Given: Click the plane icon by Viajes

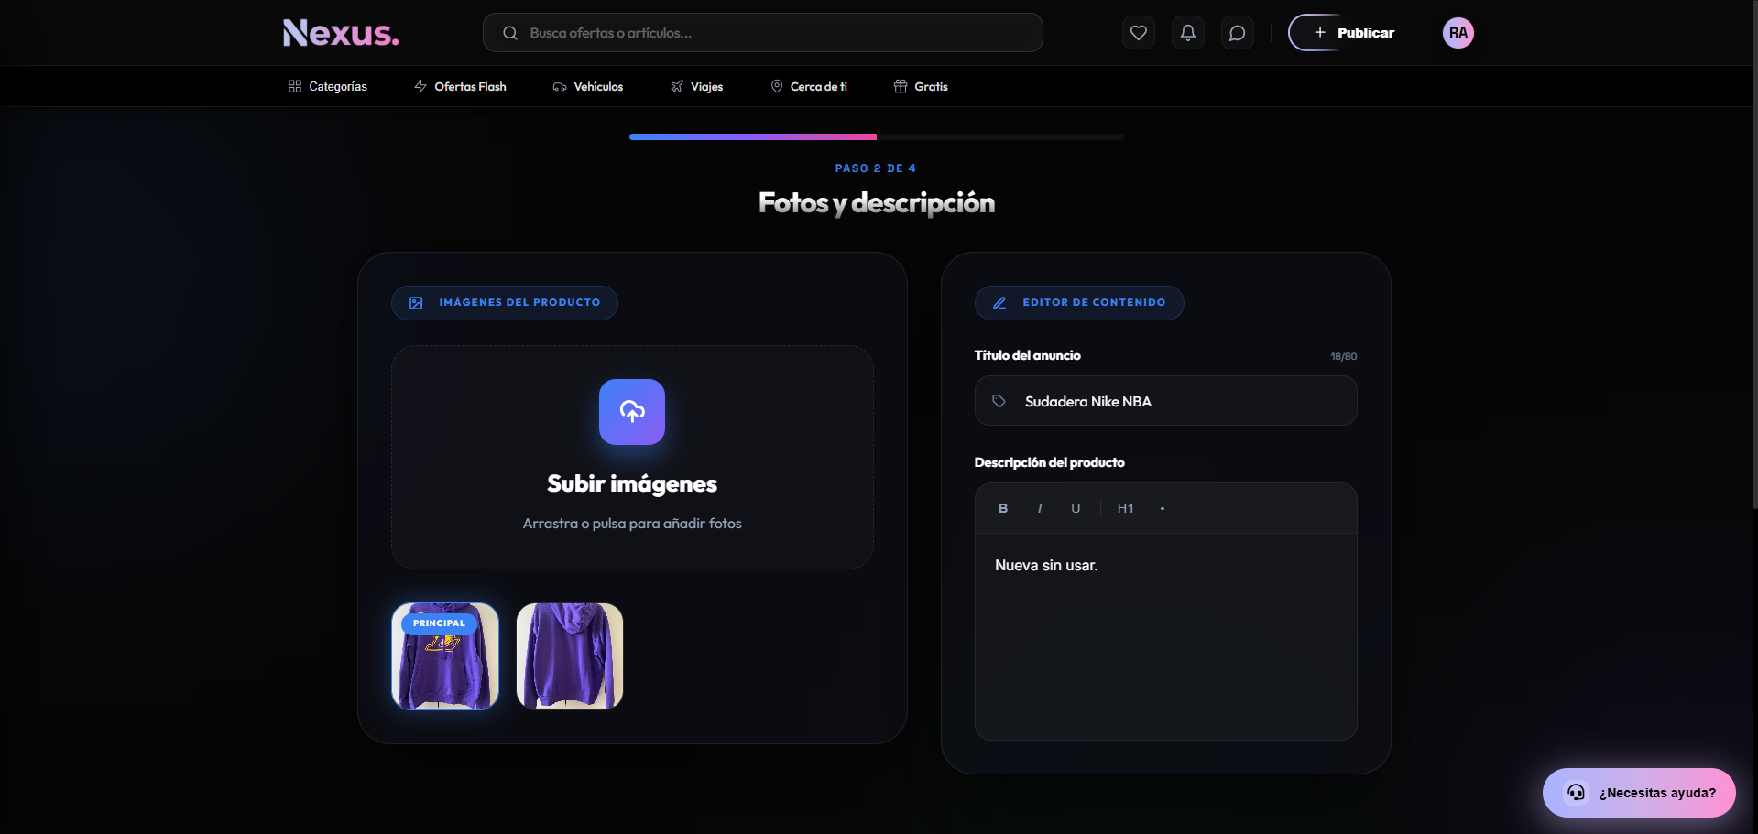Looking at the screenshot, I should pos(677,86).
